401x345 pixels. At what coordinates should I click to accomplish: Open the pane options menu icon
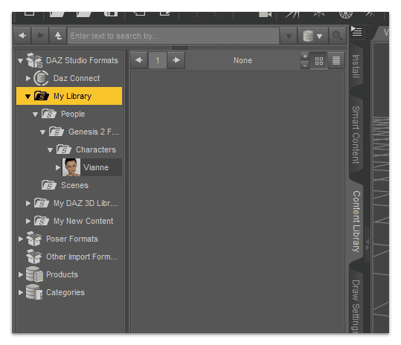356,31
